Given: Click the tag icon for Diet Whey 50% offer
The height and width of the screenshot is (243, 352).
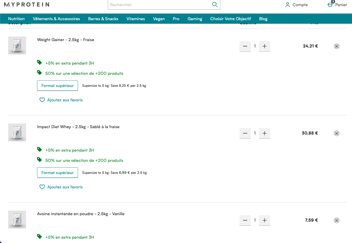Looking at the screenshot, I should click(x=39, y=160).
